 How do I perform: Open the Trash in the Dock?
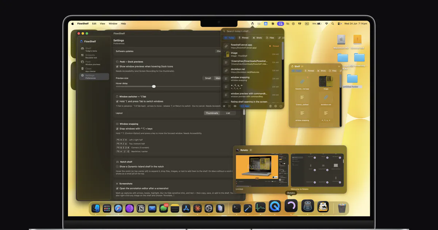[x=342, y=208]
